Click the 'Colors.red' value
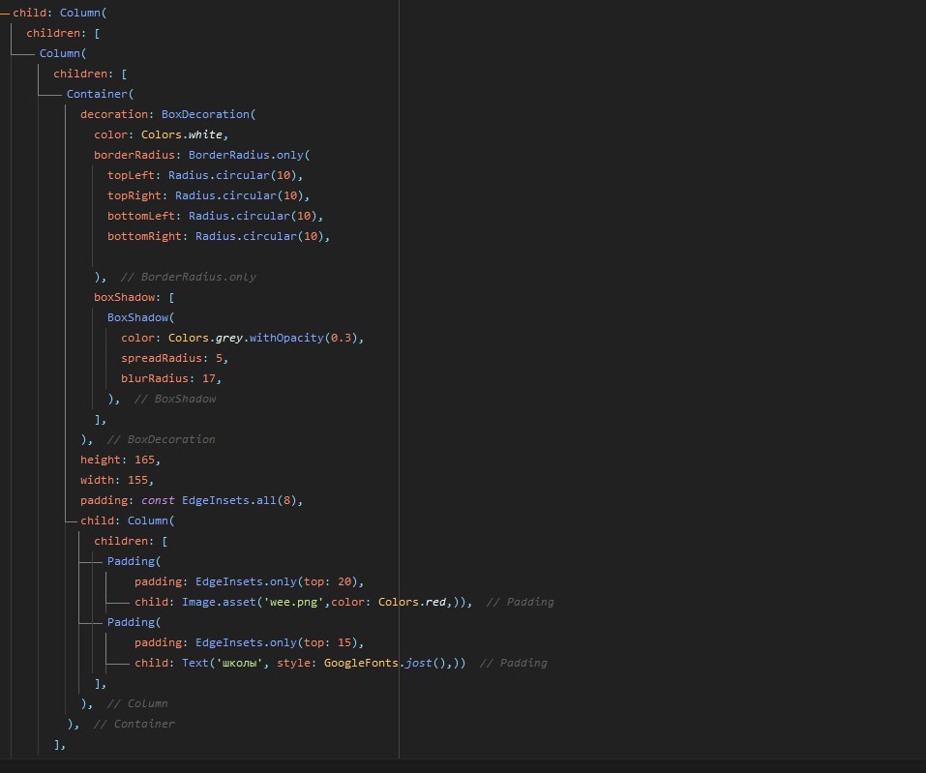The width and height of the screenshot is (926, 773). [x=411, y=602]
